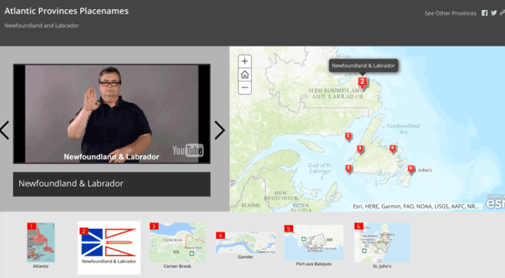Open the Port aux Basques thumbnail
The width and height of the screenshot is (505, 278).
pos(314,245)
